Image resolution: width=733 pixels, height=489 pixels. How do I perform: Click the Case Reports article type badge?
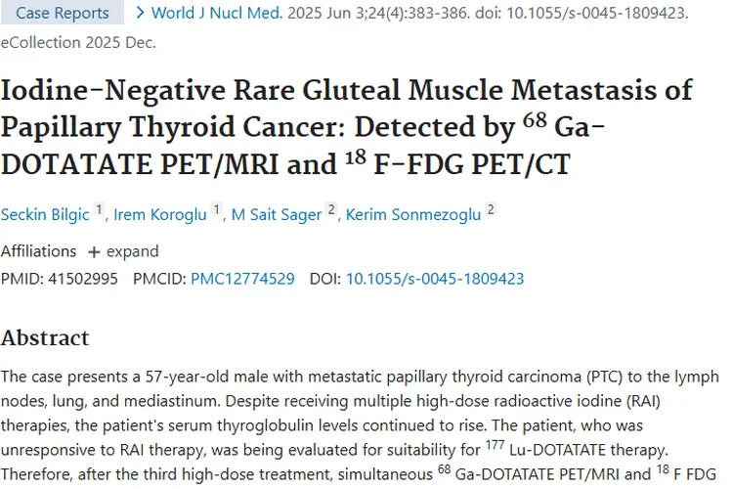tap(63, 14)
